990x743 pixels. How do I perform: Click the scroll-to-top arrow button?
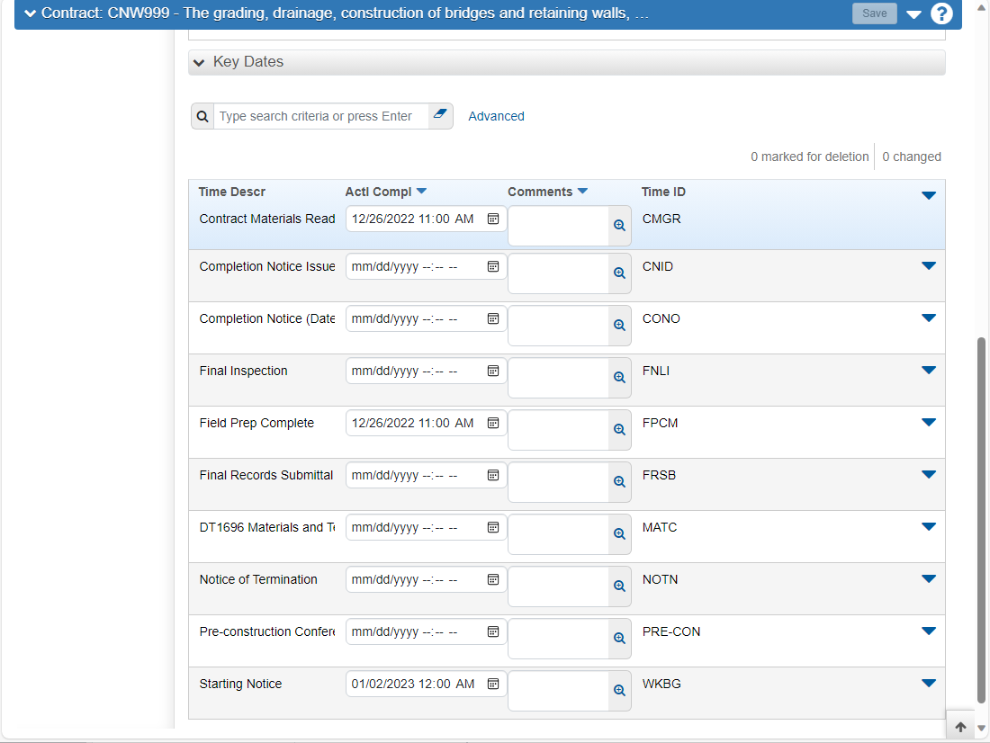[960, 727]
